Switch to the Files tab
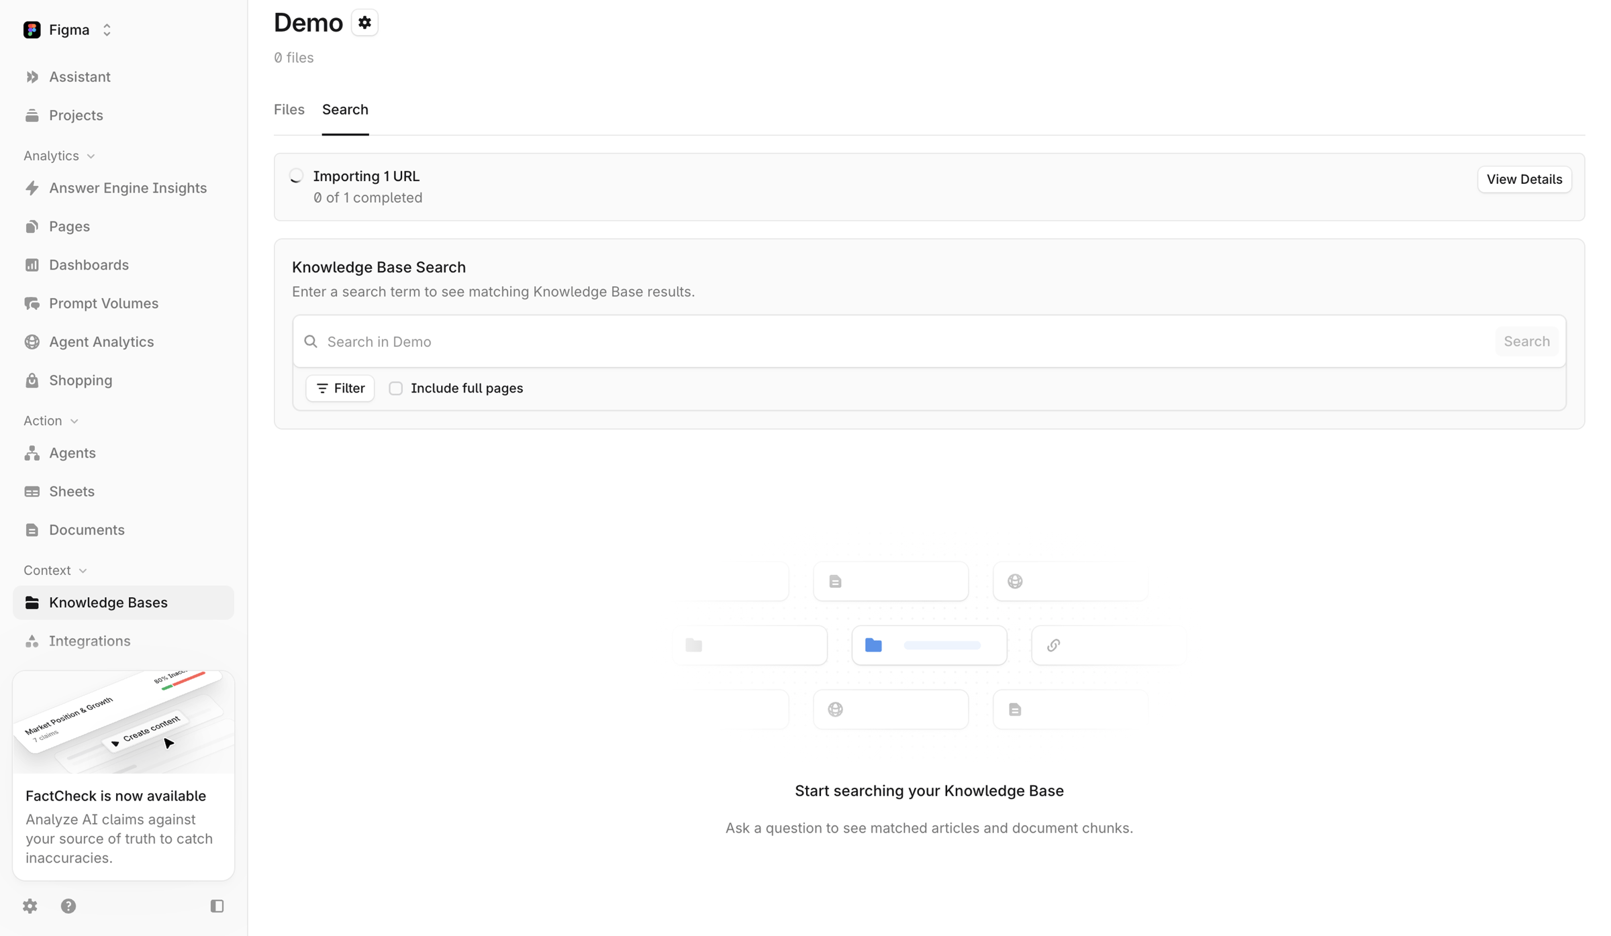The height and width of the screenshot is (936, 1611). pos(289,109)
